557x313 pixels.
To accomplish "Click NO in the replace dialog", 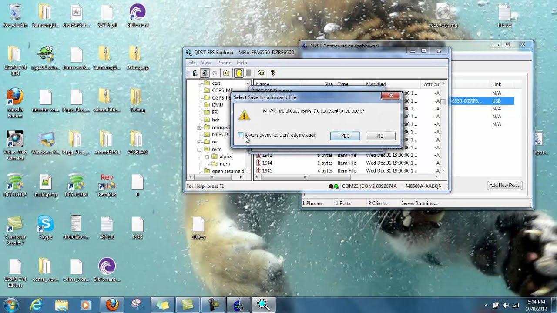I will point(380,136).
